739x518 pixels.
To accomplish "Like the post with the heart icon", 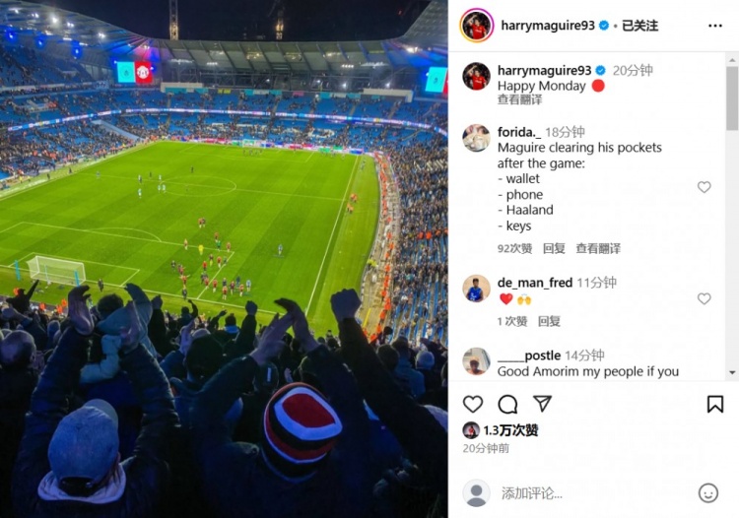I will pyautogui.click(x=473, y=404).
